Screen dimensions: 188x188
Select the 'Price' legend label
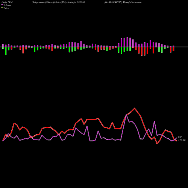pos(6,8)
